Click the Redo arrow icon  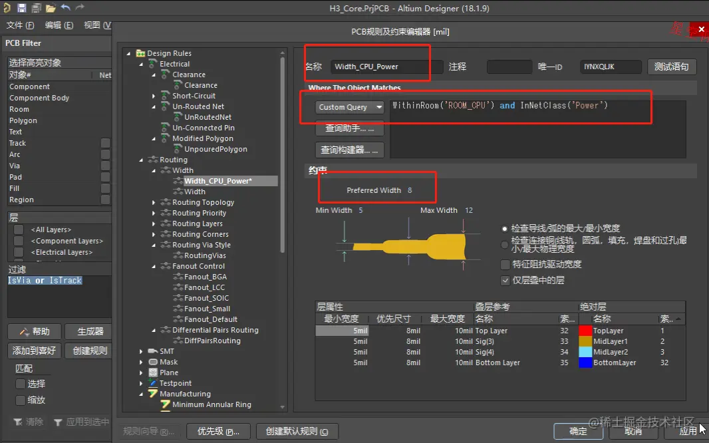point(80,7)
